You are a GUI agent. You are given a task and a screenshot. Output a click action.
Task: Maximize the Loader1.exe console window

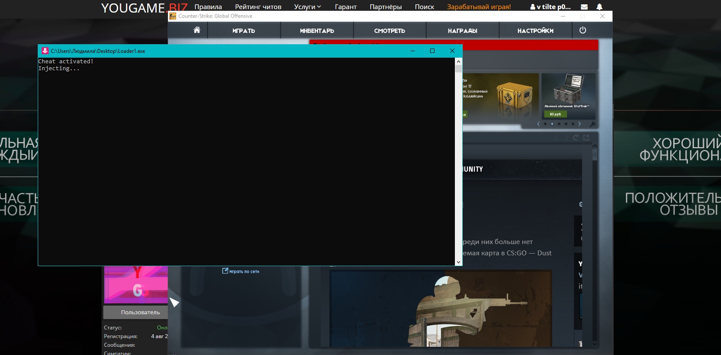[x=432, y=51]
